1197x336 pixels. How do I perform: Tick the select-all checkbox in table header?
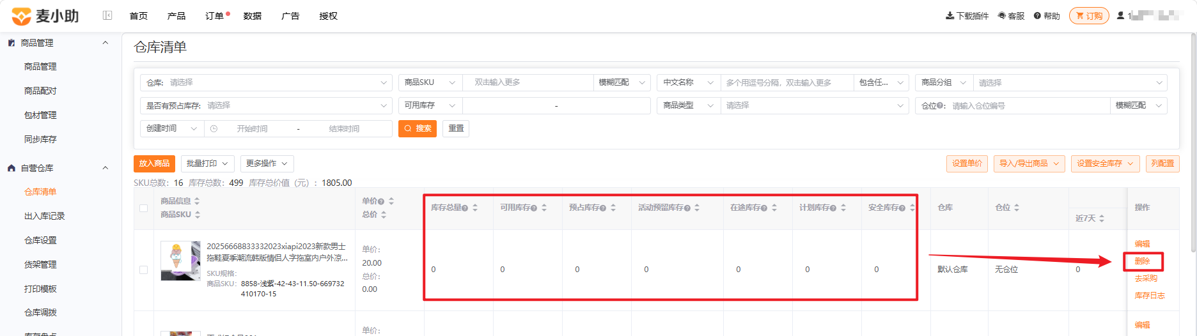pyautogui.click(x=143, y=208)
